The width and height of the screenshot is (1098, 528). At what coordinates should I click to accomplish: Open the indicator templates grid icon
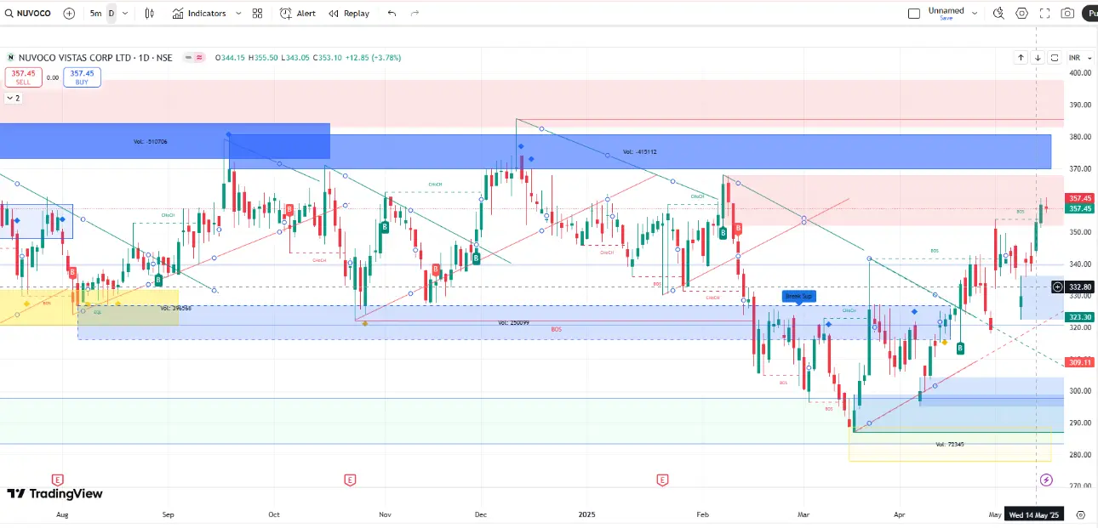257,14
